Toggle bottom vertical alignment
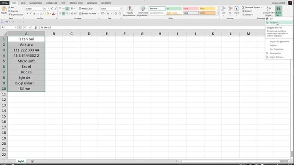 click(67, 9)
